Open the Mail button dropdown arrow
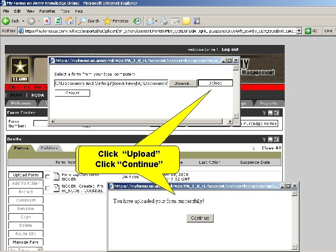 156,21
